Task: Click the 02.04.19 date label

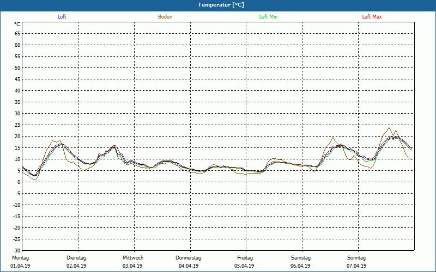Action: click(76, 266)
